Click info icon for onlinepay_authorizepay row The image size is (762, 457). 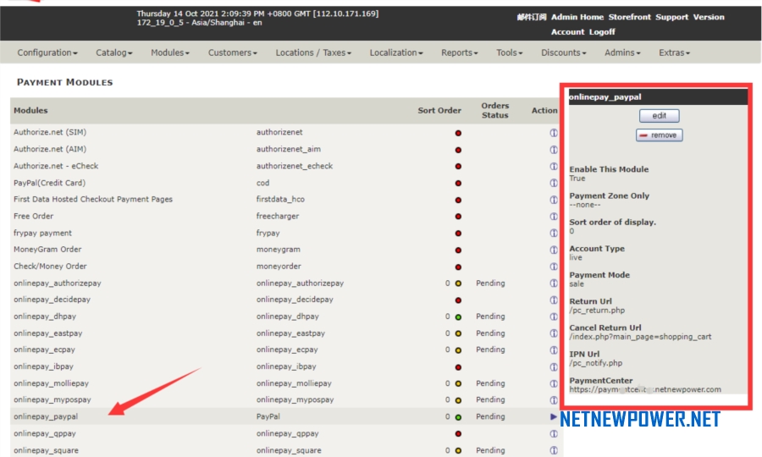(x=554, y=284)
